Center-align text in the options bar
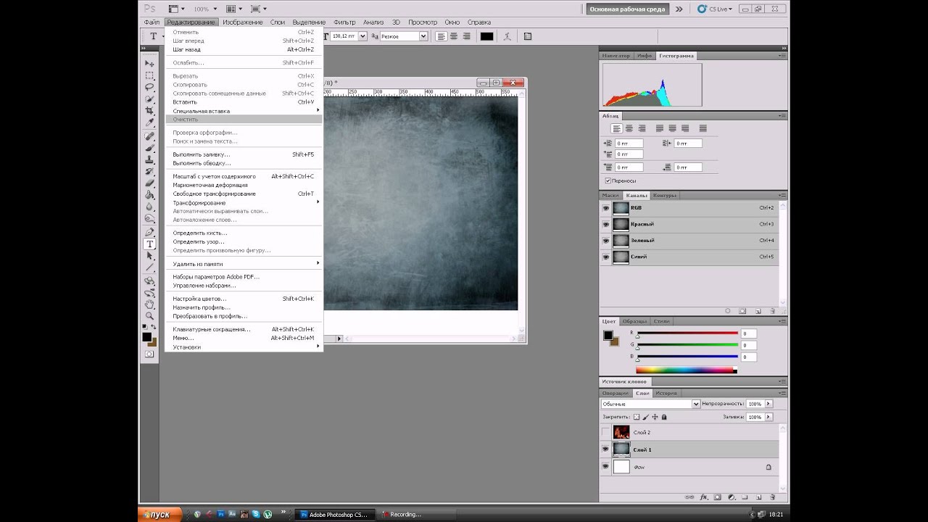Image resolution: width=928 pixels, height=522 pixels. tap(454, 36)
